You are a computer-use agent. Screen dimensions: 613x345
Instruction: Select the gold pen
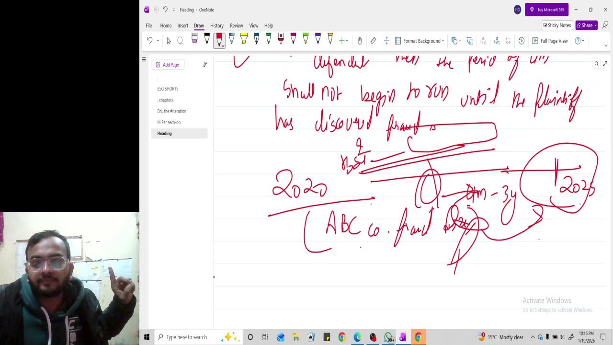coord(330,39)
